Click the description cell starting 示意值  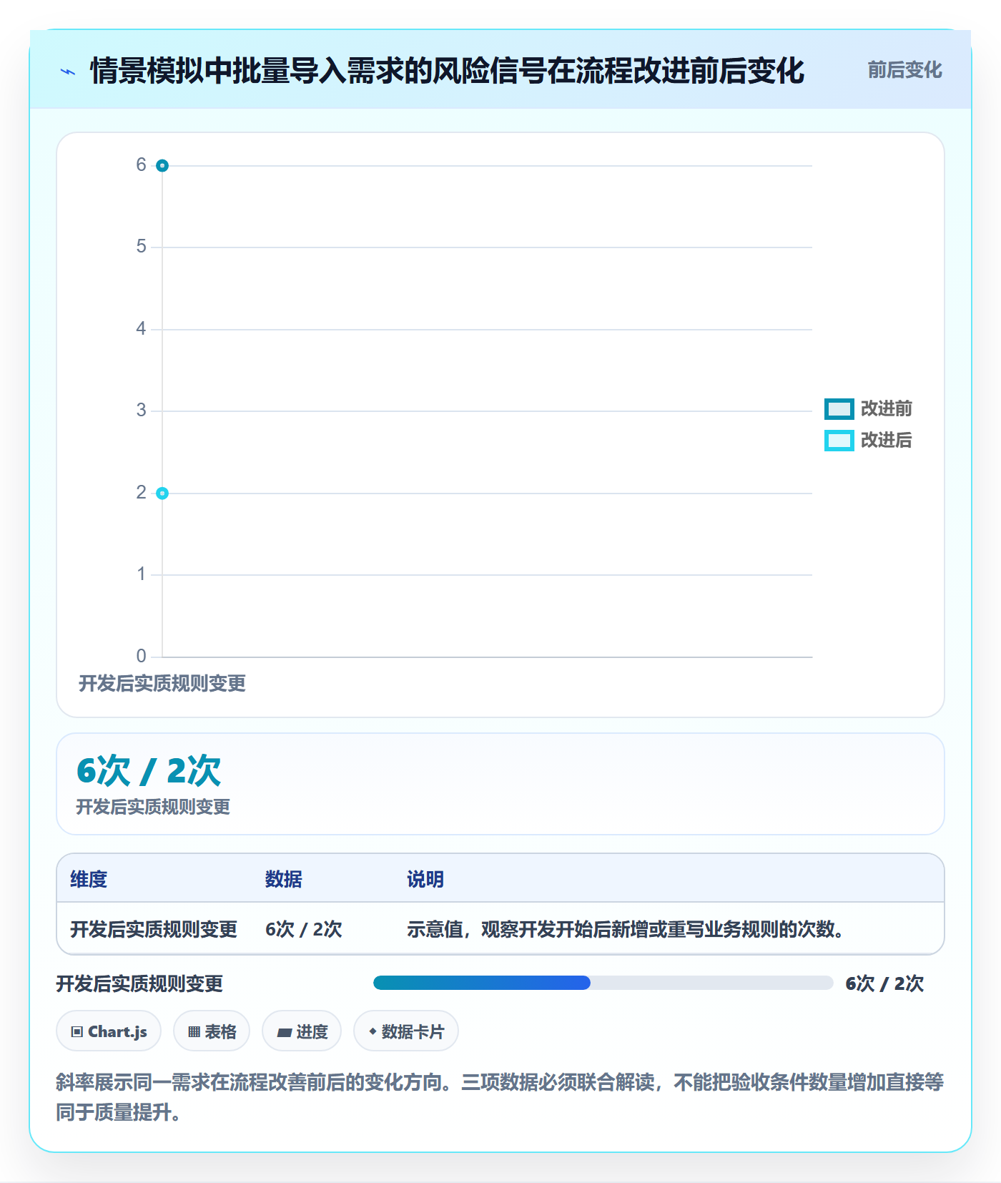click(627, 929)
